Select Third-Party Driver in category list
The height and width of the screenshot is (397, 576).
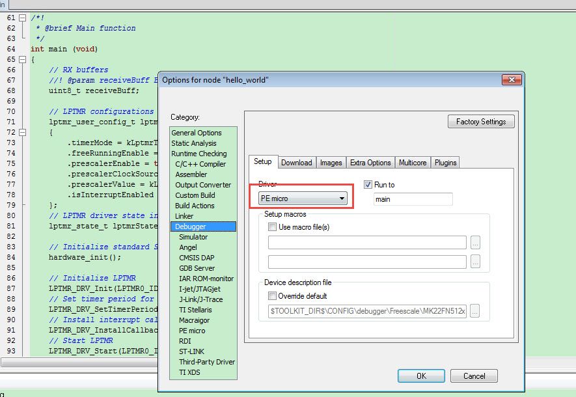coord(207,362)
